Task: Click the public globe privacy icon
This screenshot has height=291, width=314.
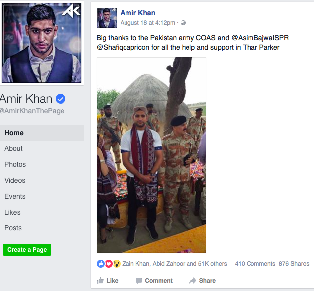Action: [183, 23]
